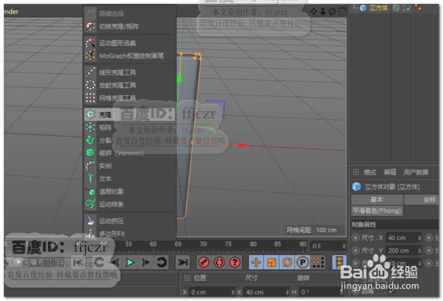Click the red key record position icon

coord(203,262)
